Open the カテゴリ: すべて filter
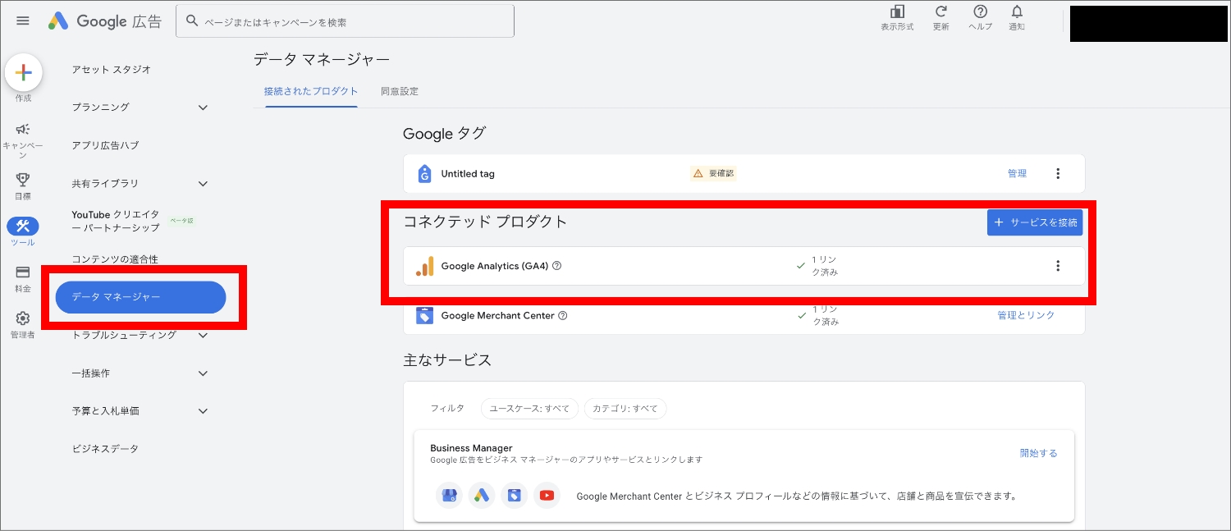1231x531 pixels. tap(625, 409)
